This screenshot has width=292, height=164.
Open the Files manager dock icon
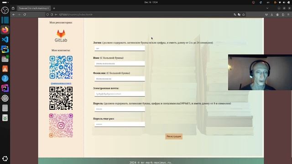5,59
